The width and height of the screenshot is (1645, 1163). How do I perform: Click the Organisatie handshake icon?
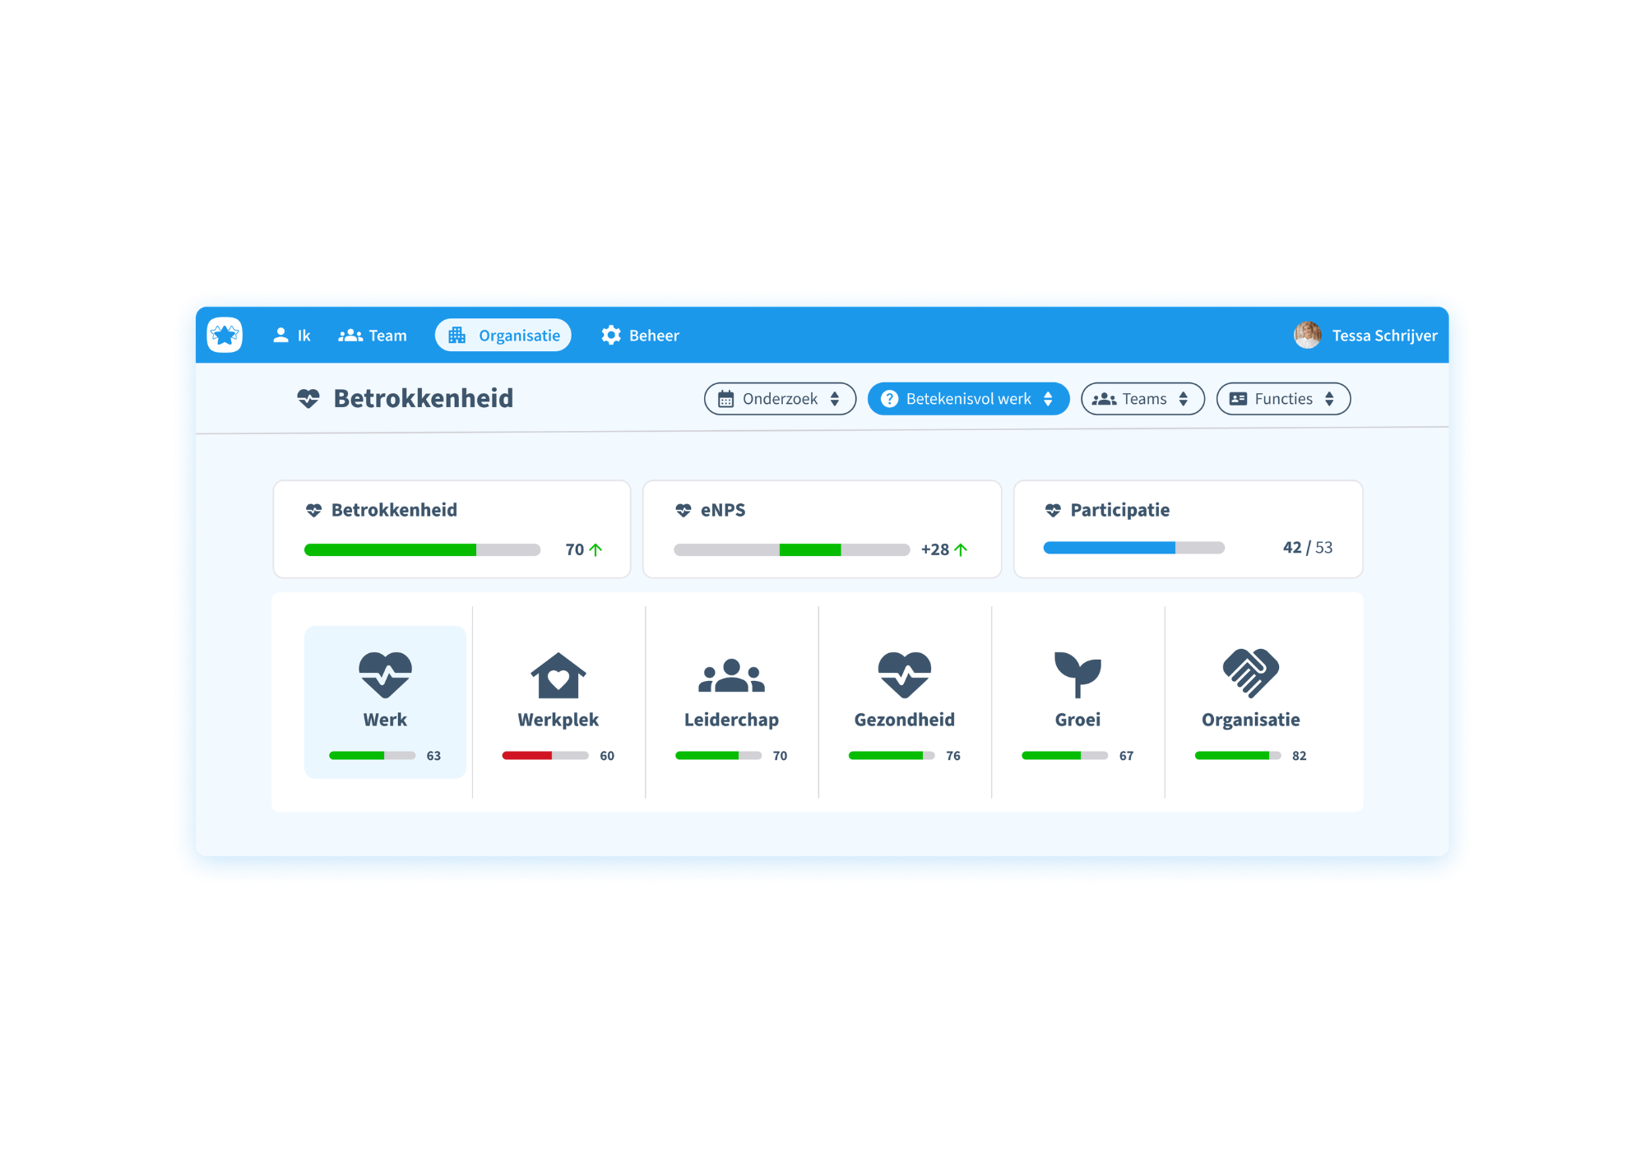[1251, 674]
